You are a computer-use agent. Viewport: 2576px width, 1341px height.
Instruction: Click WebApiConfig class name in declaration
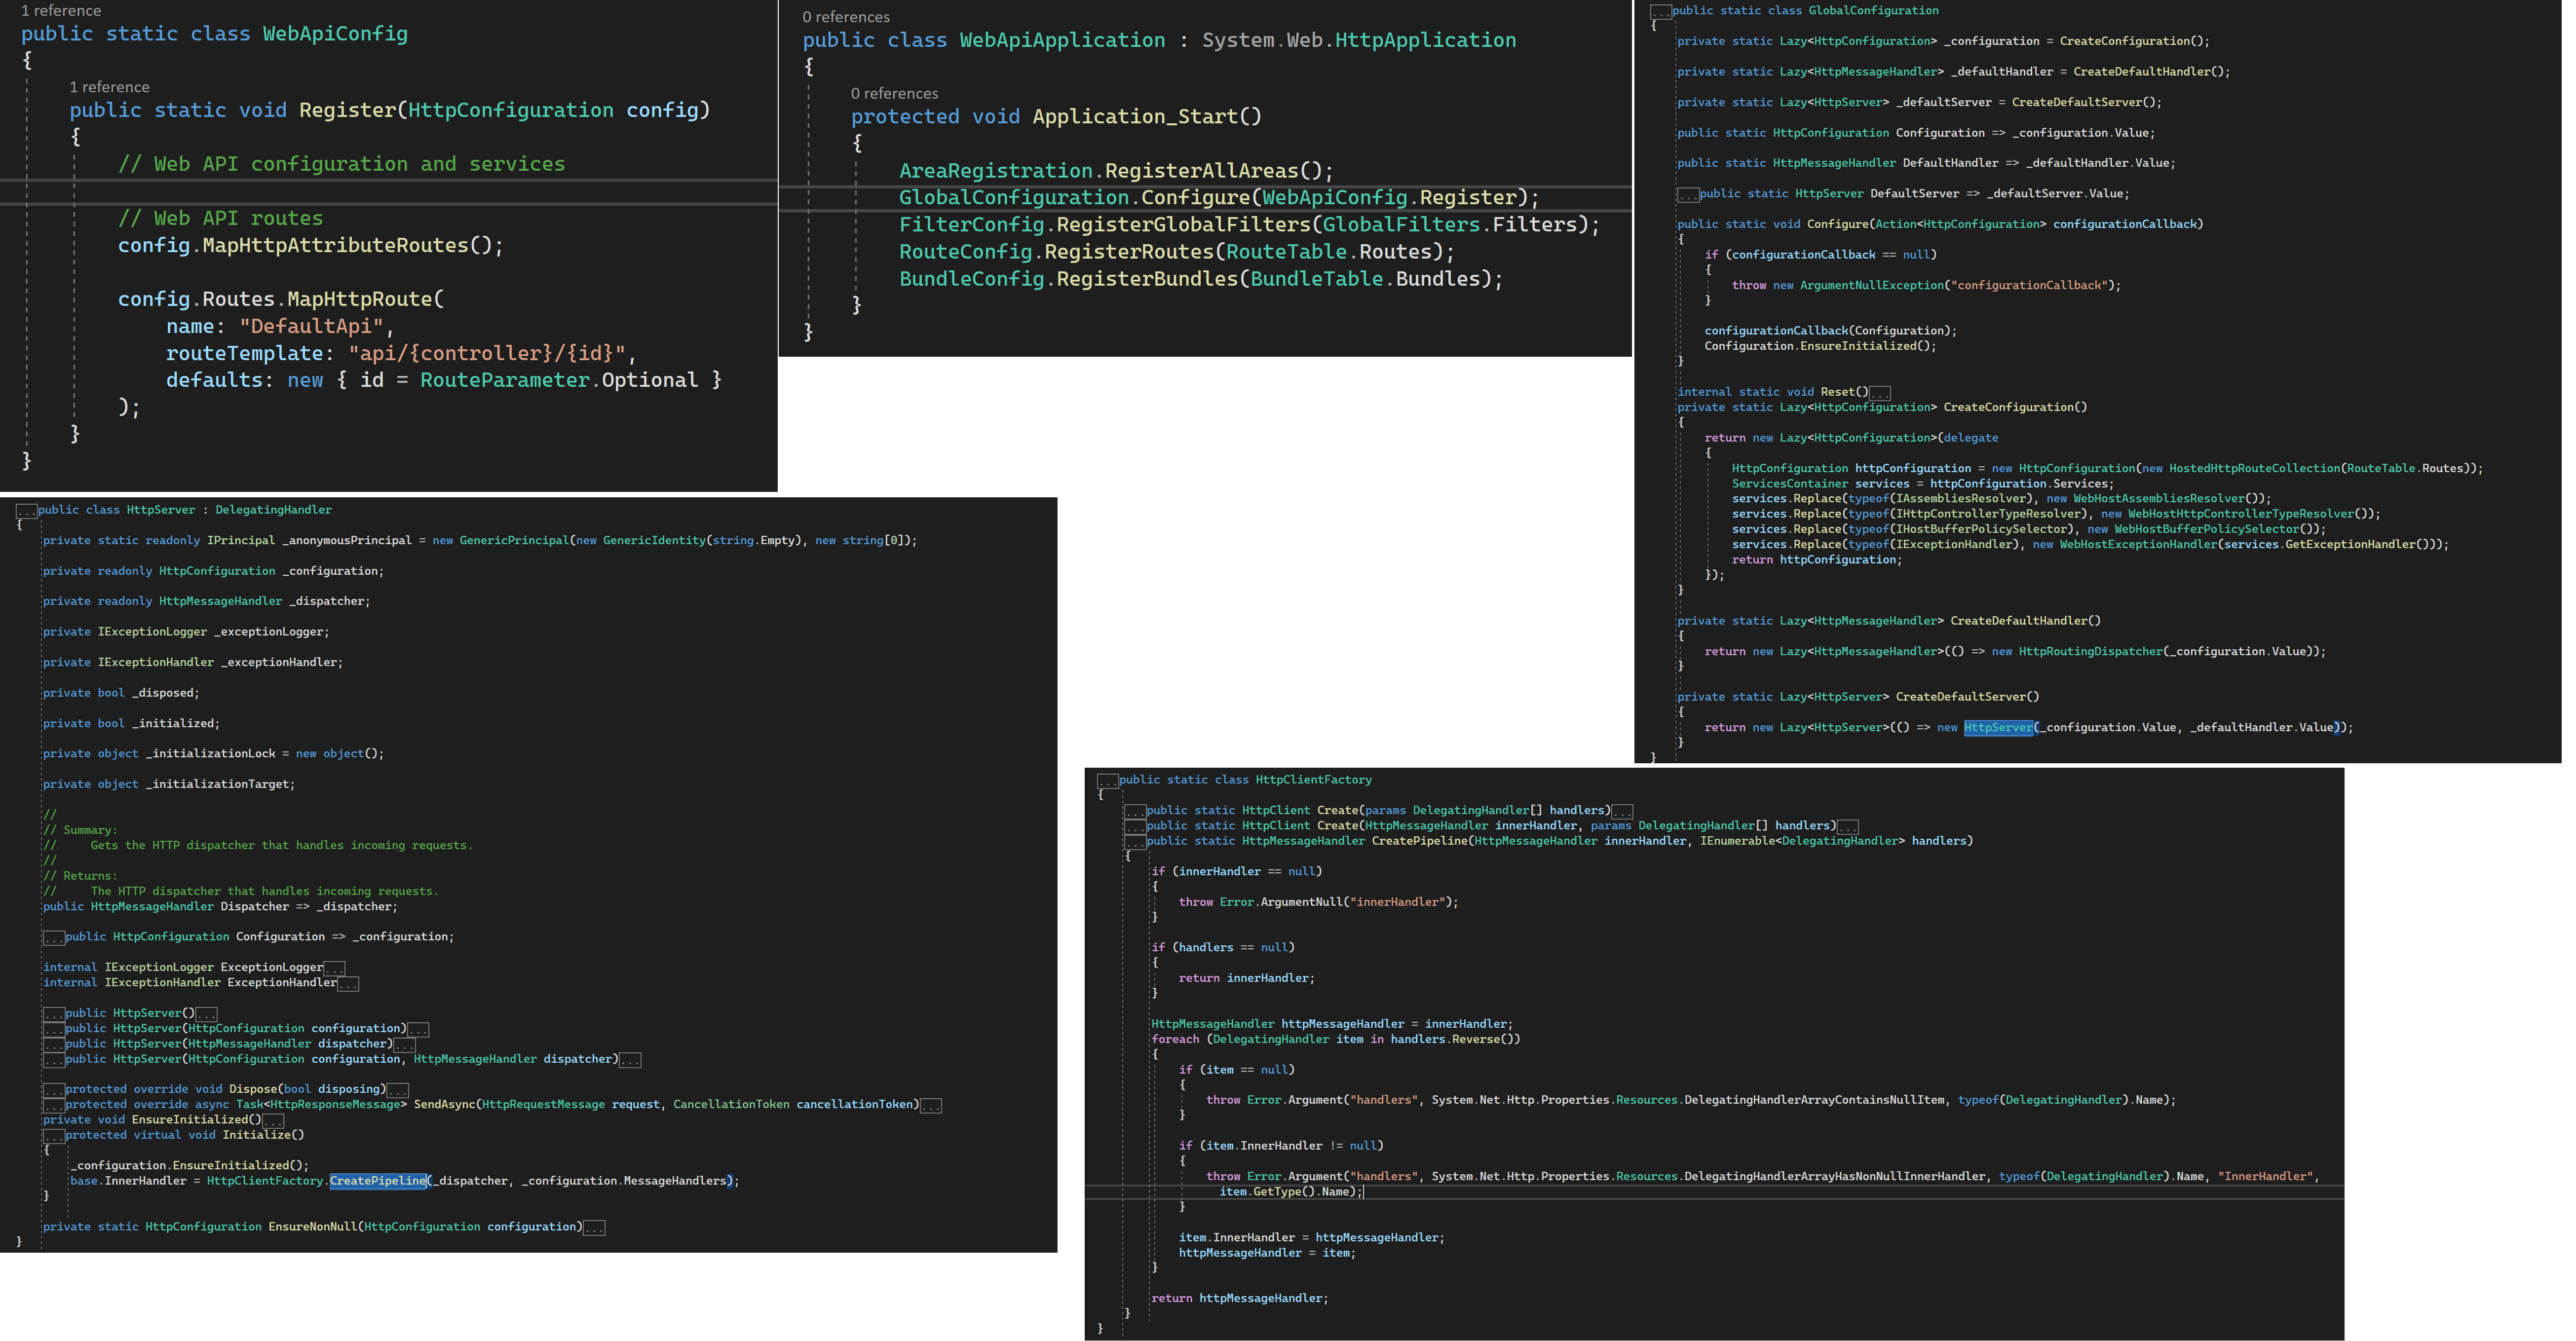(x=335, y=34)
